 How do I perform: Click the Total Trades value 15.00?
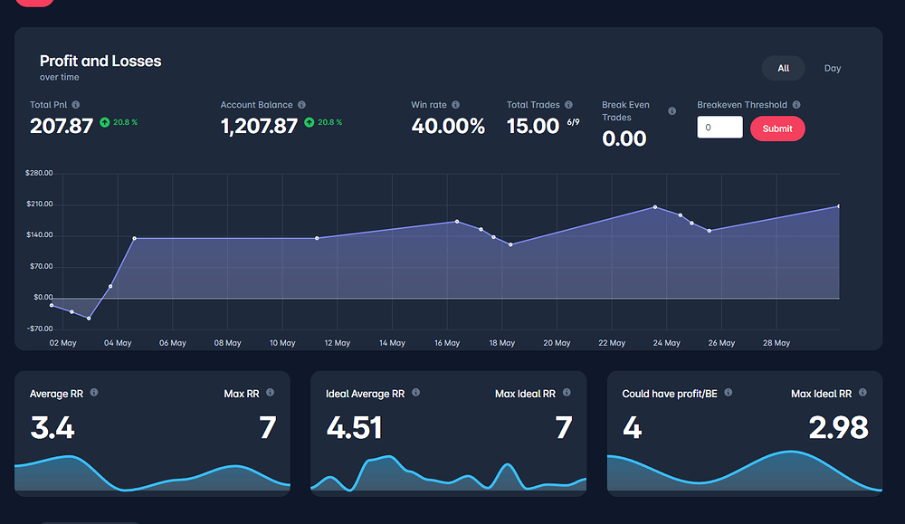pos(533,126)
